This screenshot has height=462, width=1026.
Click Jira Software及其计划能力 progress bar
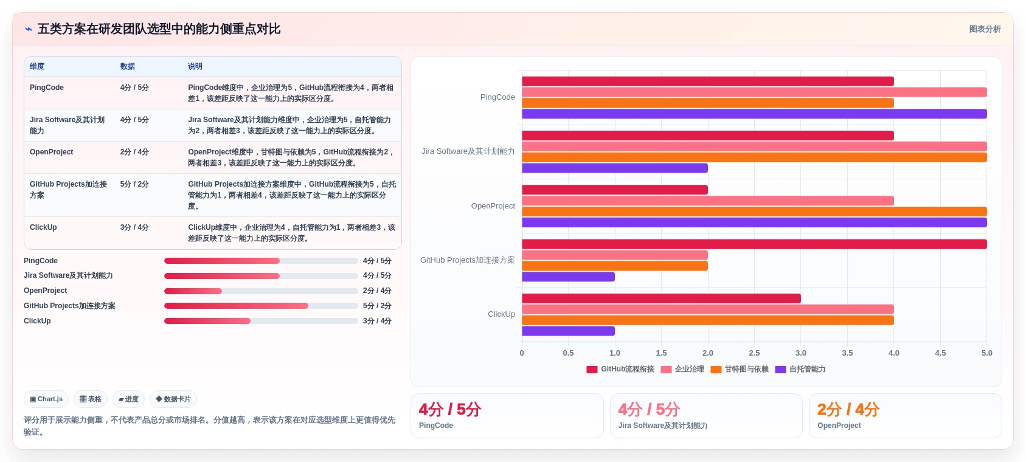coord(261,276)
